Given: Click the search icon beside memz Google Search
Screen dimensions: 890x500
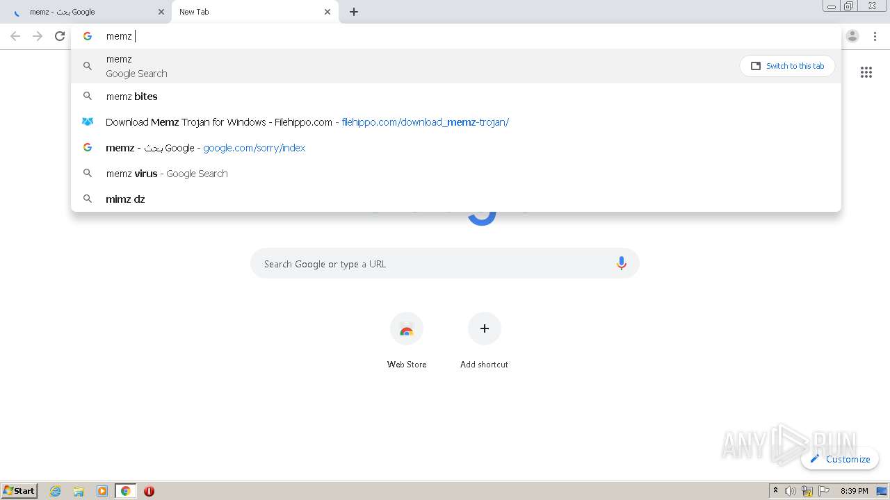Looking at the screenshot, I should point(88,66).
